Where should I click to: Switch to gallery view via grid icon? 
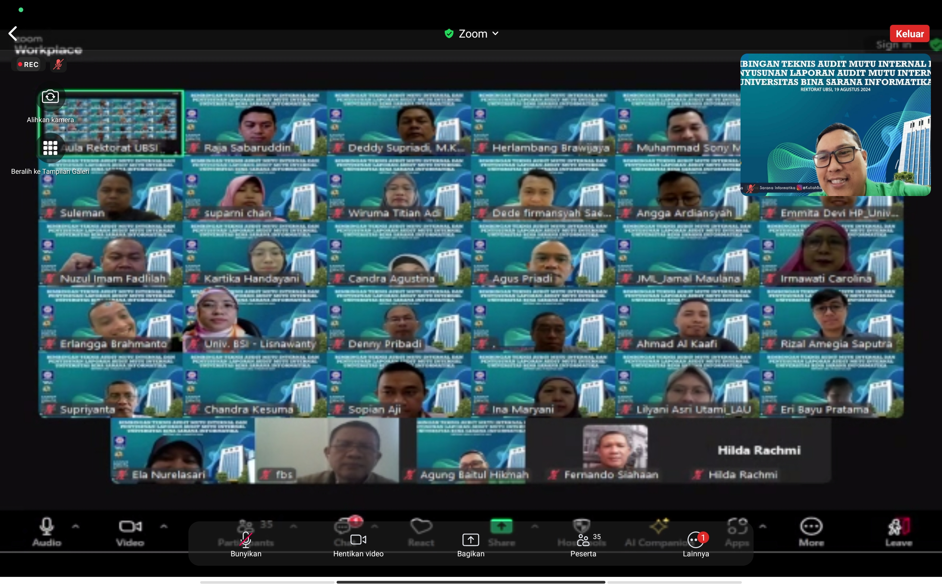[x=50, y=148]
